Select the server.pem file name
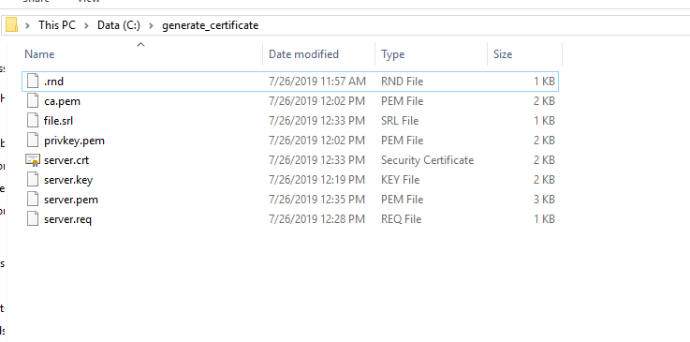 [x=71, y=200]
